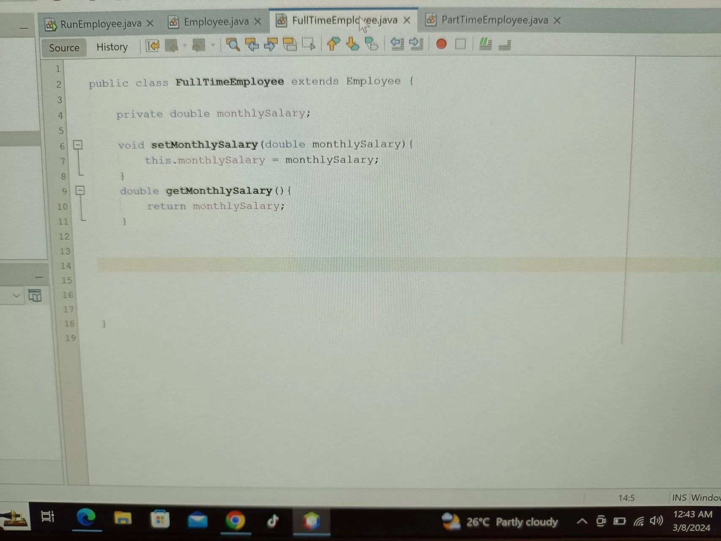Launch Microsoft Edge from taskbar
The image size is (721, 541).
86,517
